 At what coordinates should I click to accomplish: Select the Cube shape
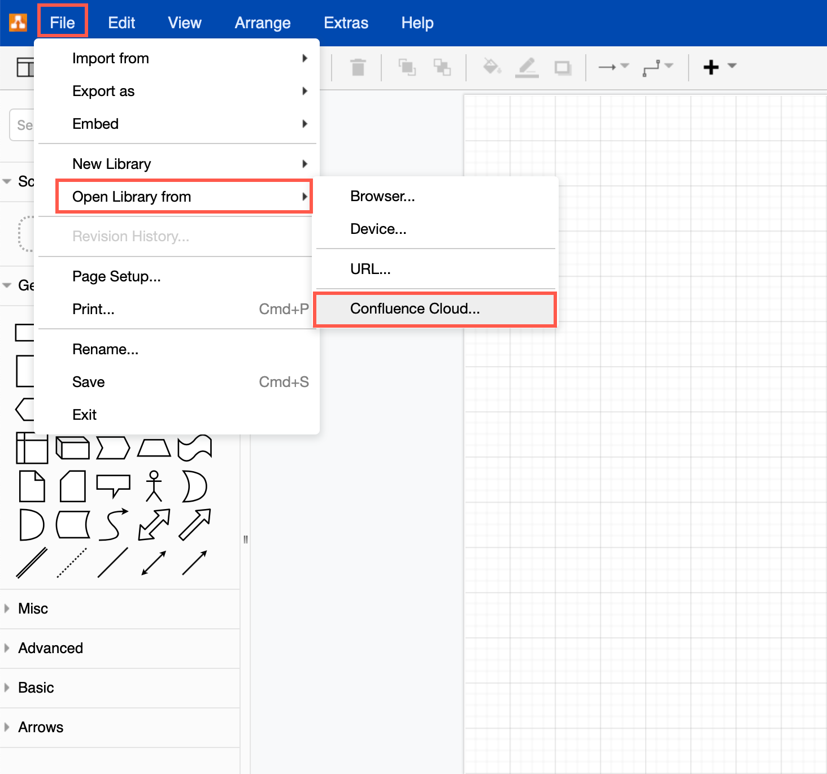click(72, 448)
